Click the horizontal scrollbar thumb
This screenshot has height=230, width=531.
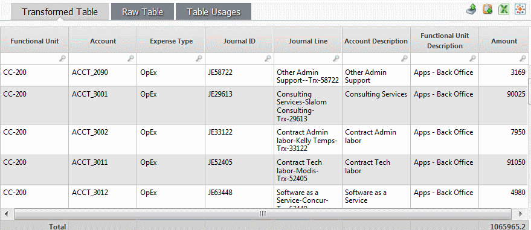click(x=262, y=214)
